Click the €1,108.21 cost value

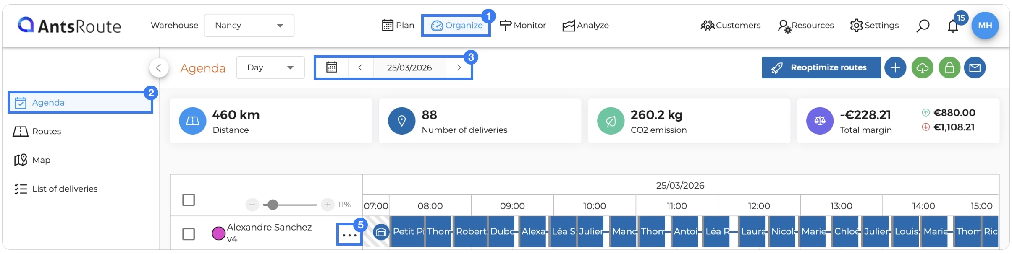tap(954, 127)
